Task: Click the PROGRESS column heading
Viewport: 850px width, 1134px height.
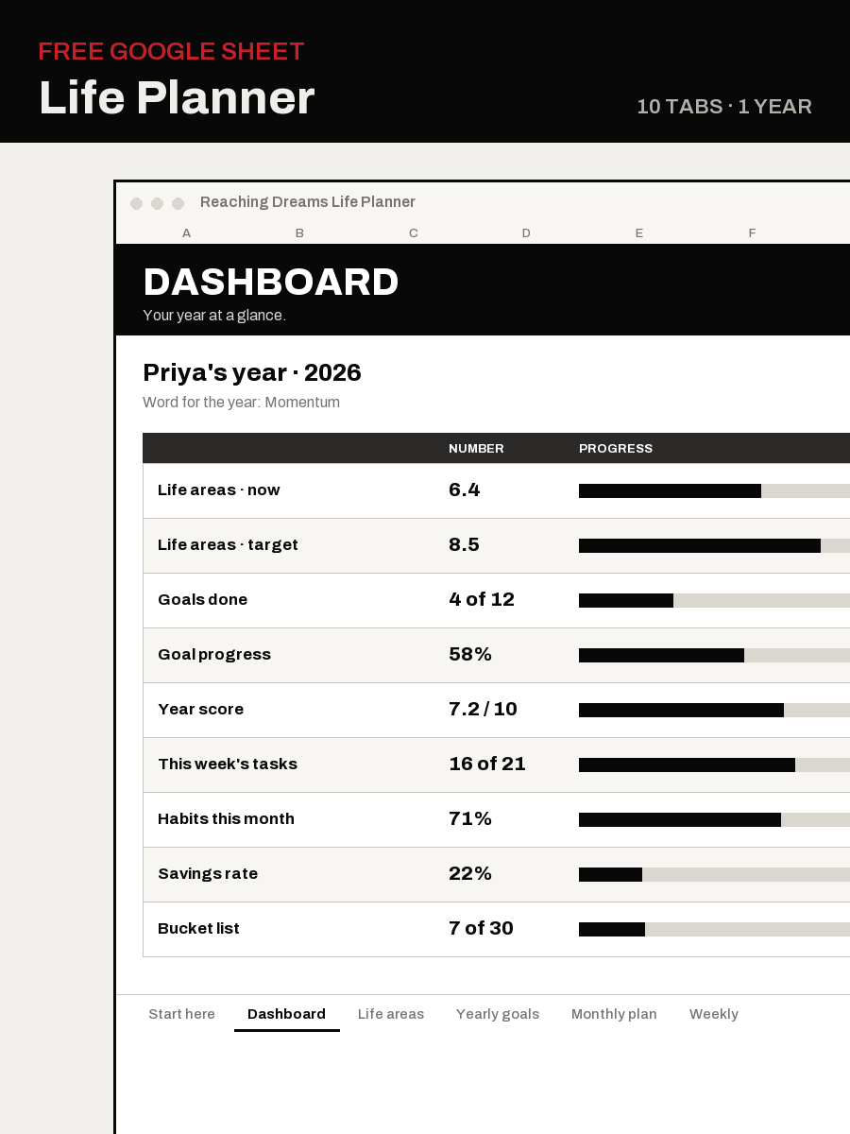Action: pos(616,449)
